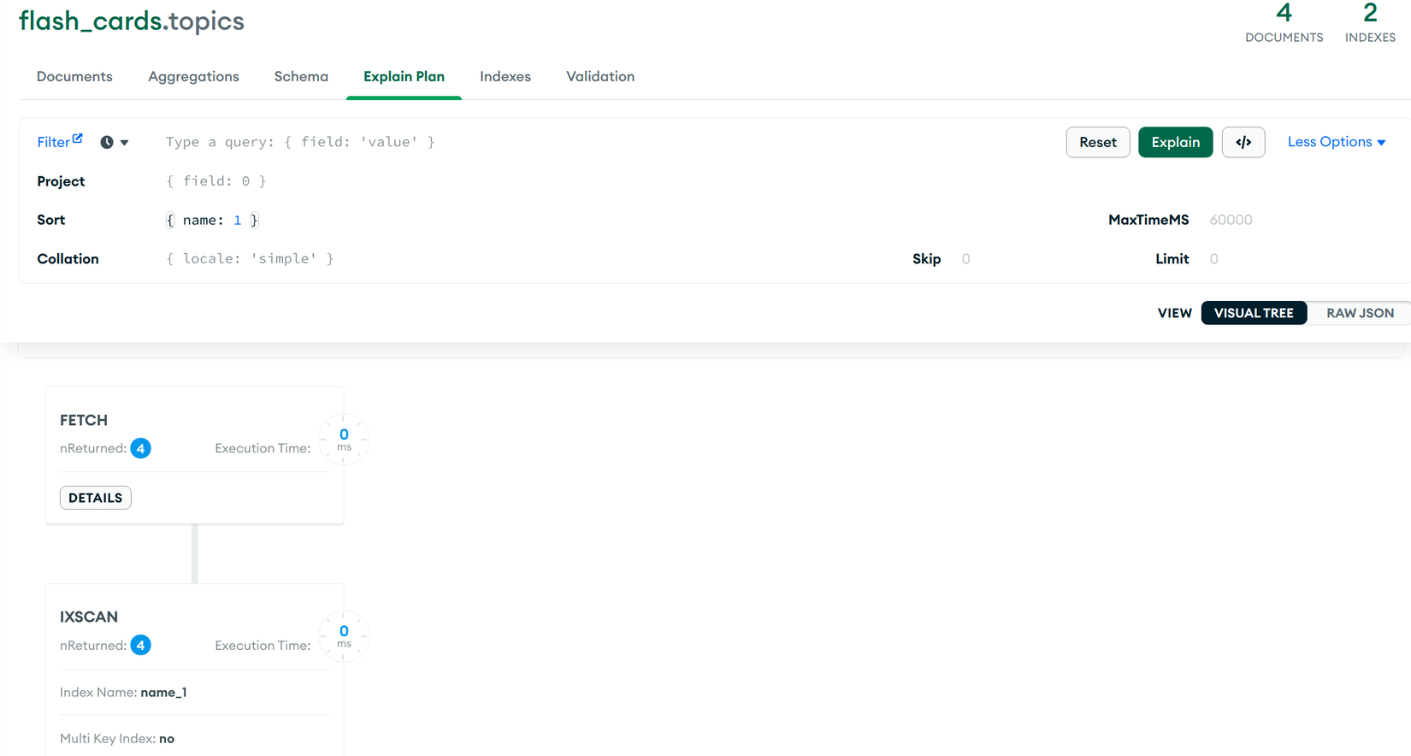Switch to the Aggregations tab
Image resolution: width=1411 pixels, height=756 pixels.
[x=193, y=76]
